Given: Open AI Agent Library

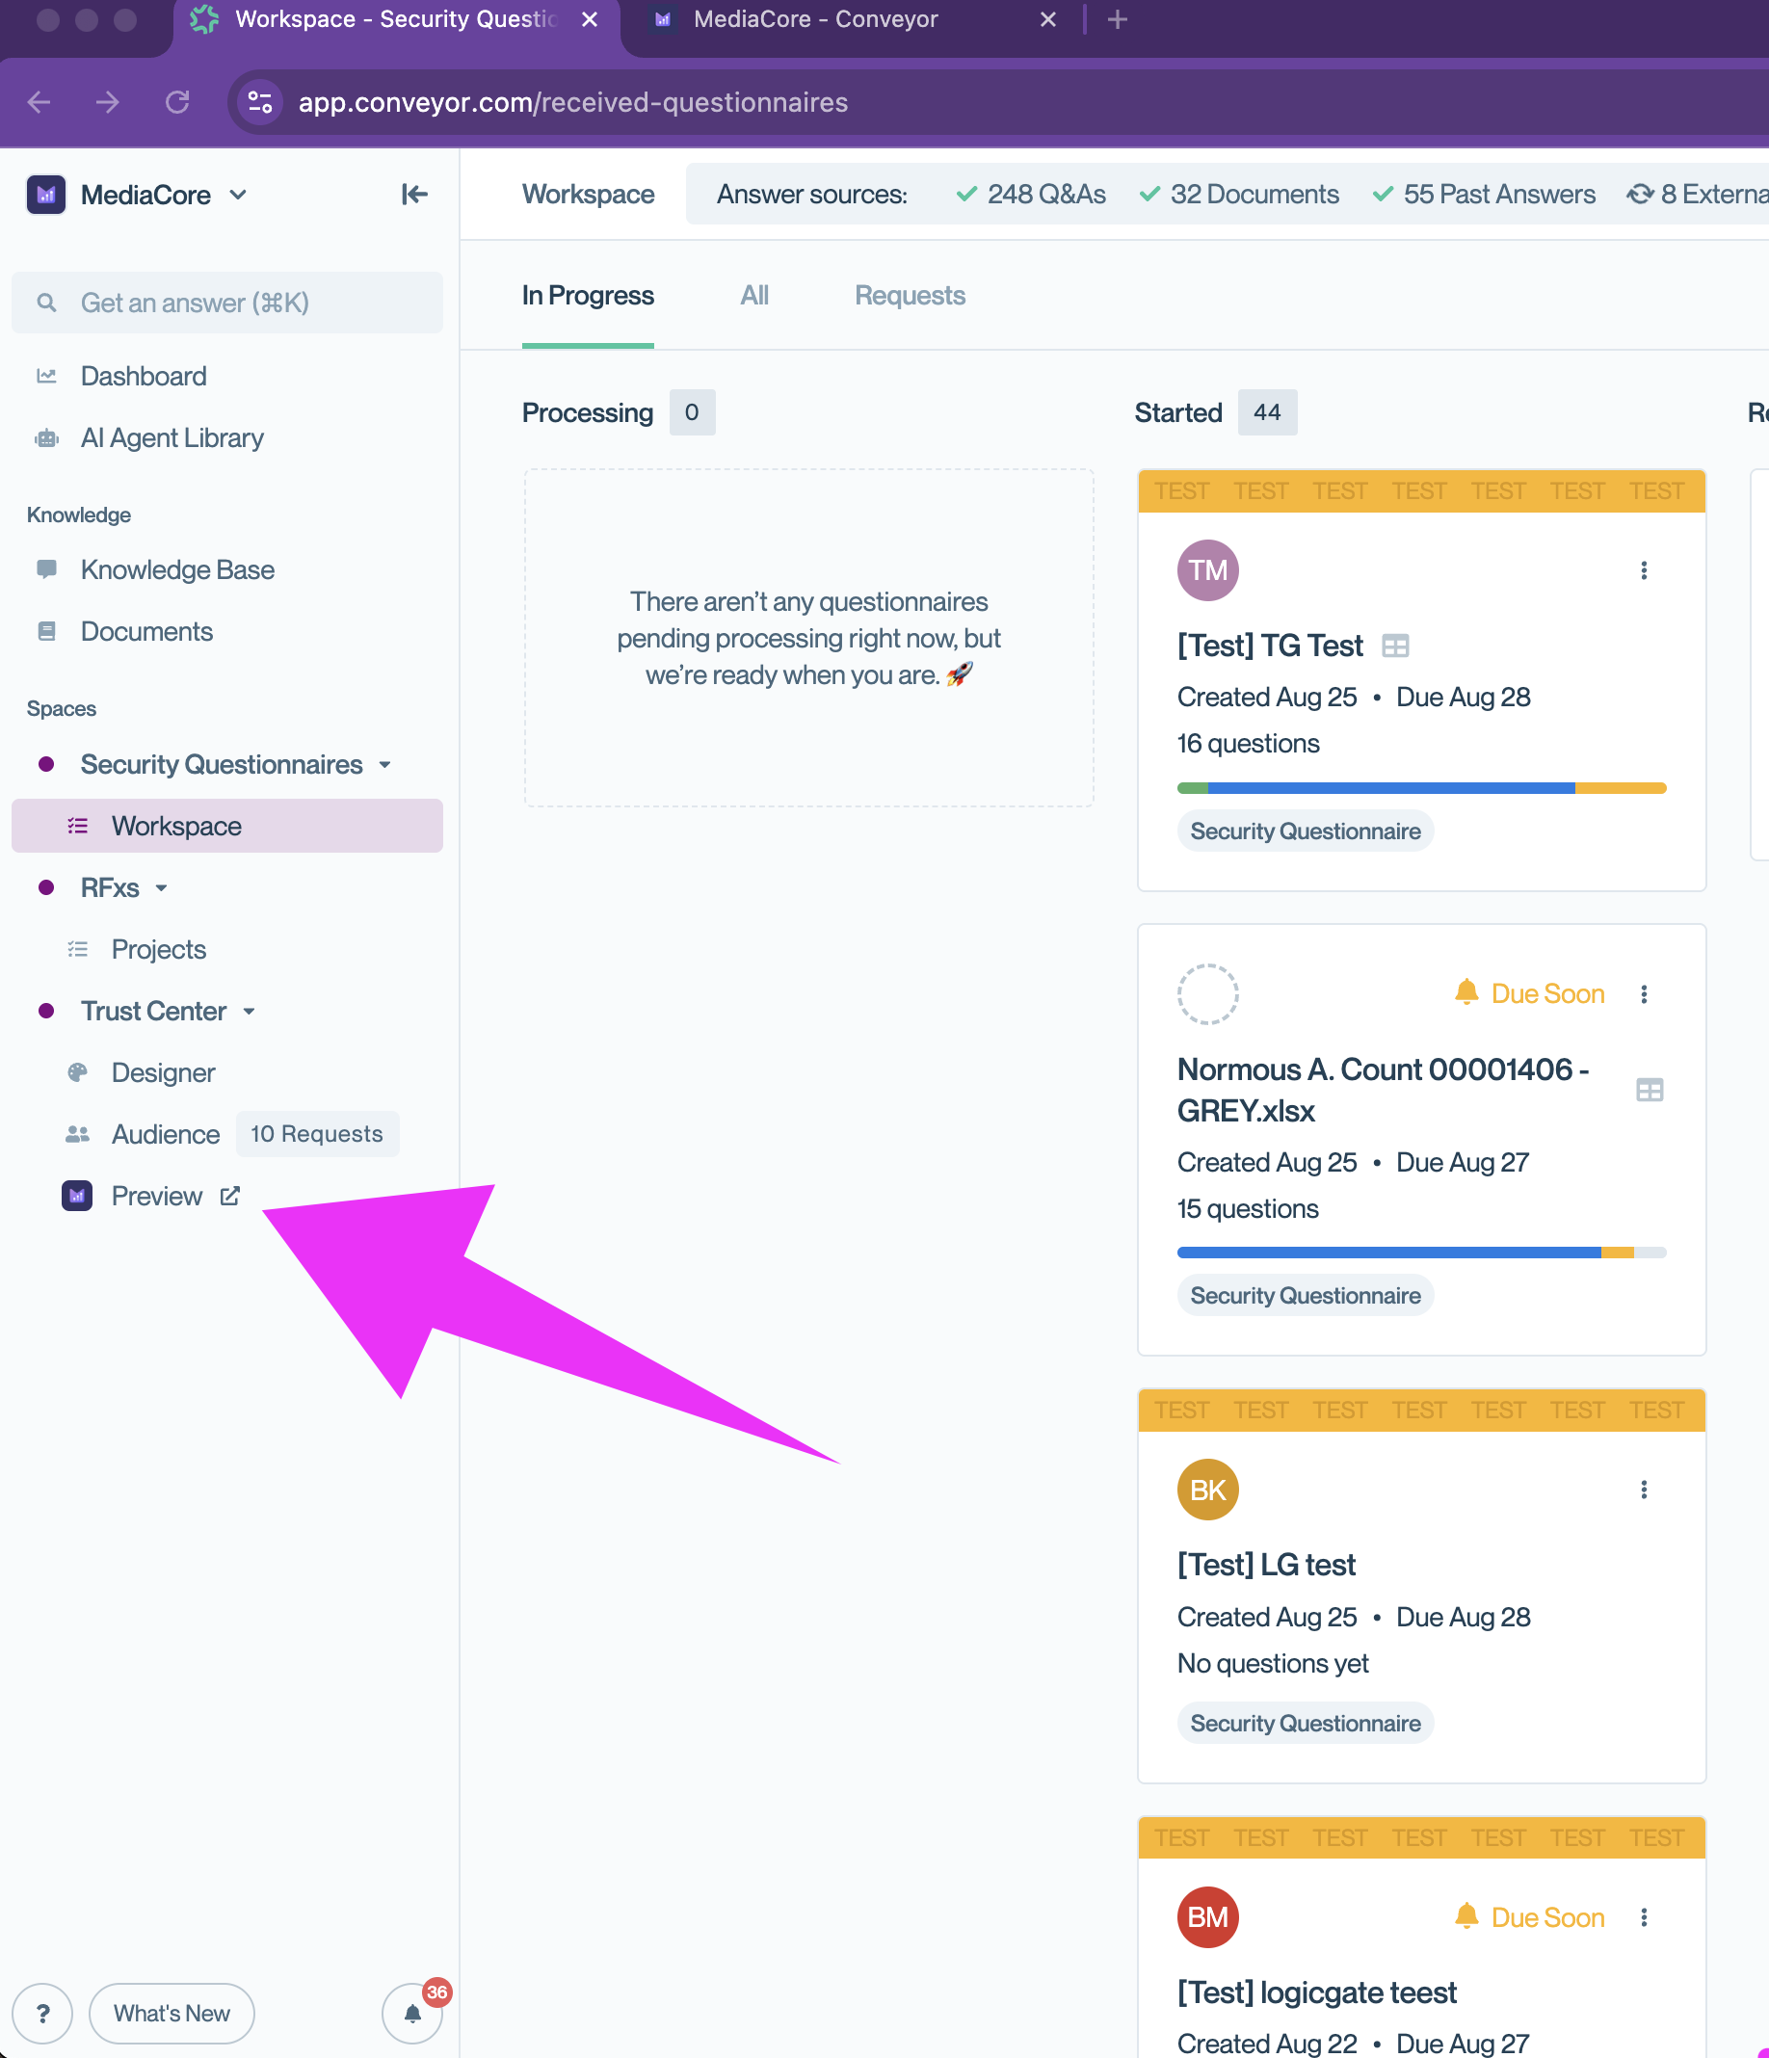Looking at the screenshot, I should (172, 438).
